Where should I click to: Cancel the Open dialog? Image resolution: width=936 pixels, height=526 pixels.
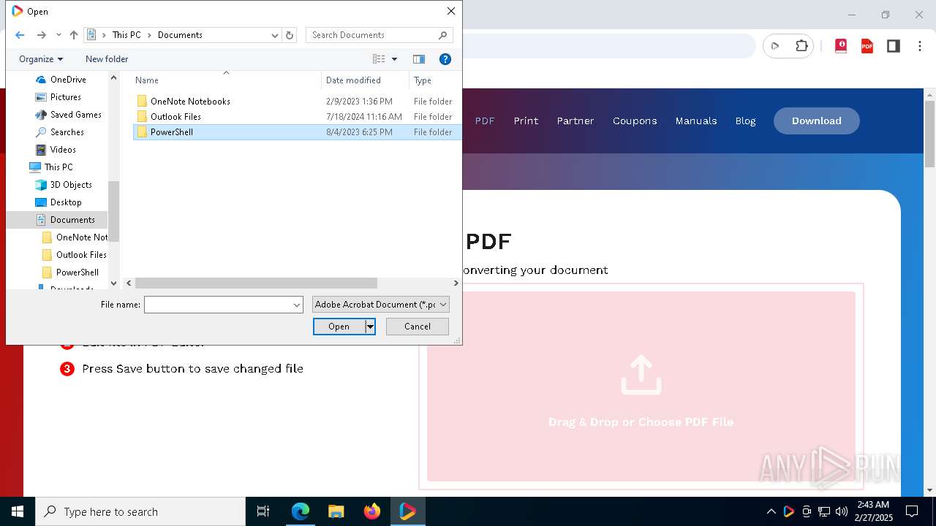tap(418, 327)
